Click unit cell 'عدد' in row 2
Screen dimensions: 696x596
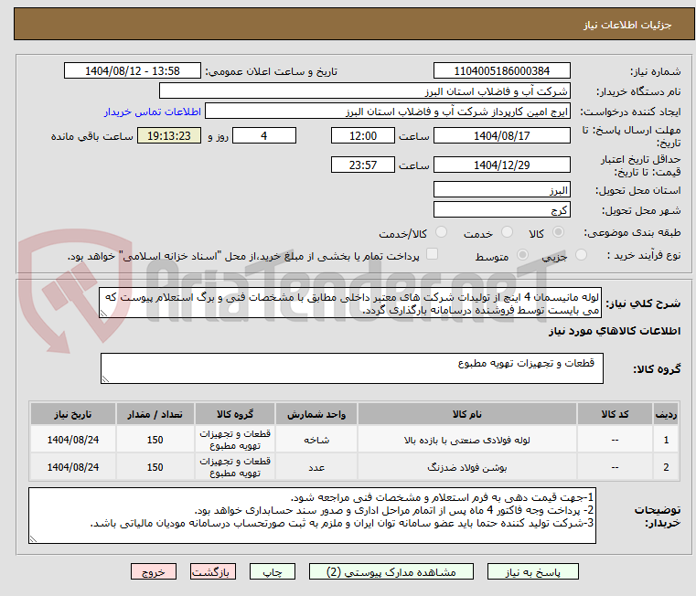click(x=316, y=467)
